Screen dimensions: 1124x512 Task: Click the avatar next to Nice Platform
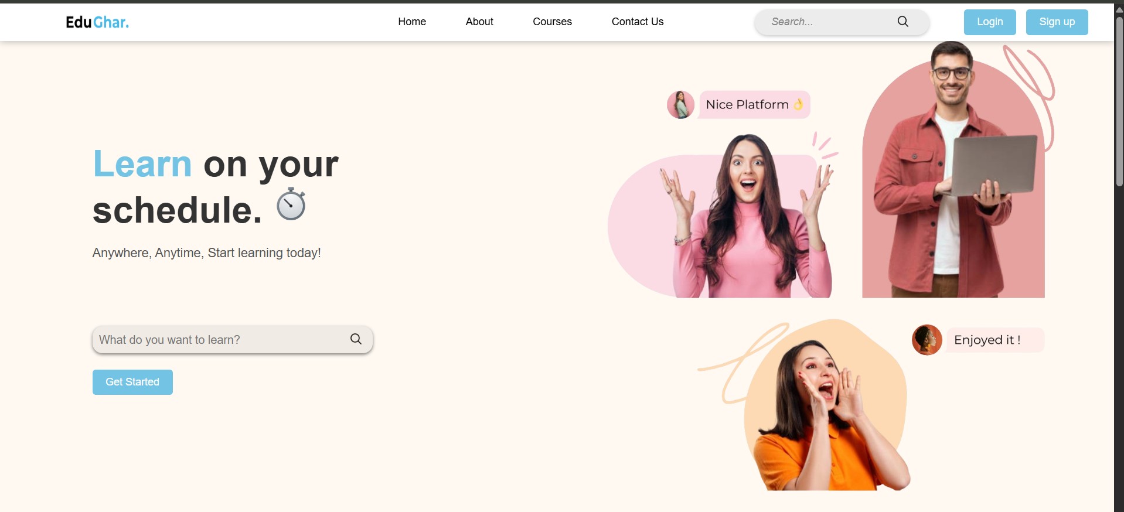coord(680,105)
